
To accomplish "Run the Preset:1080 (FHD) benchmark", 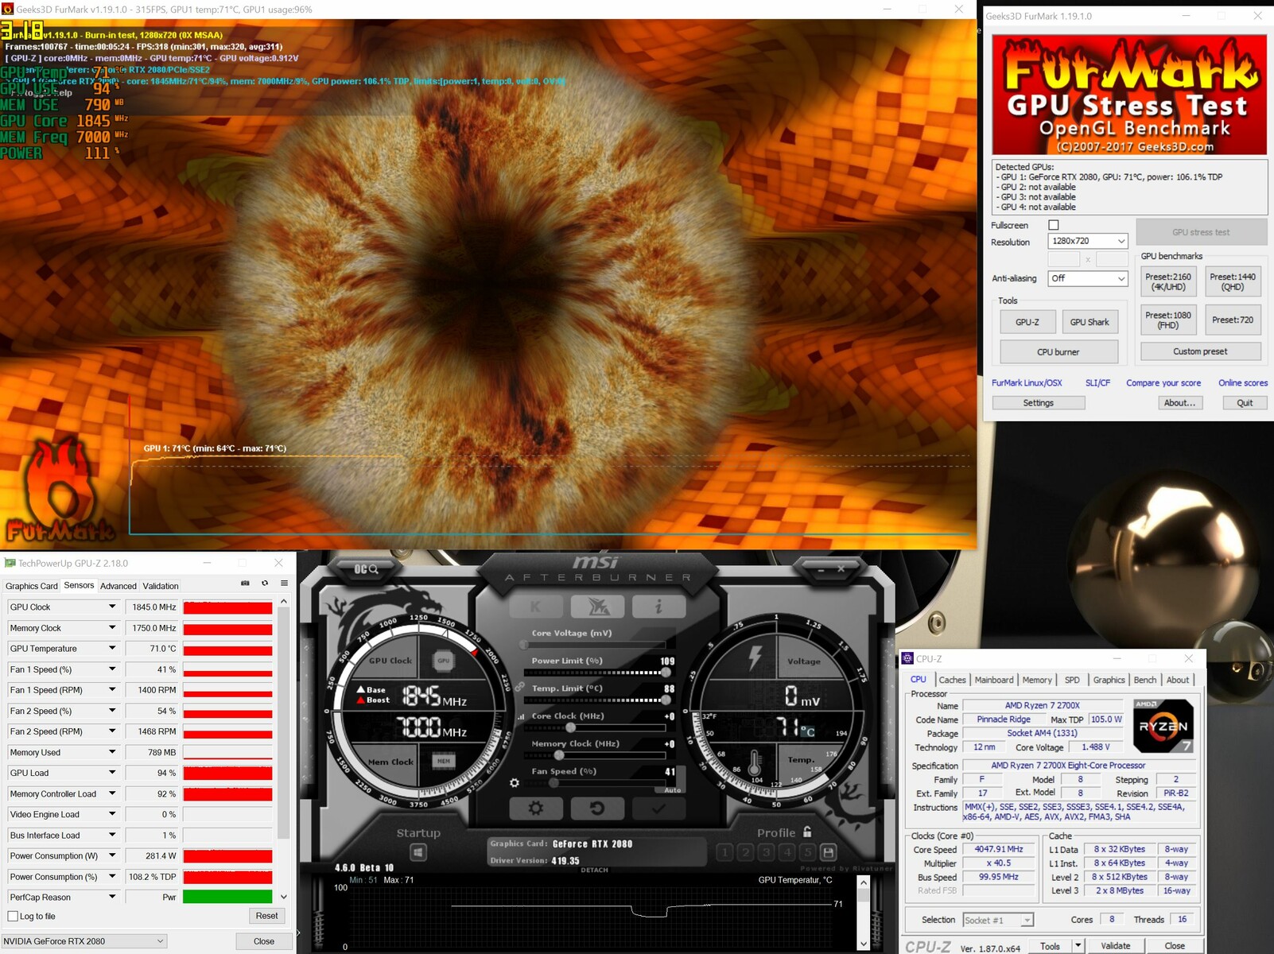I will point(1168,320).
